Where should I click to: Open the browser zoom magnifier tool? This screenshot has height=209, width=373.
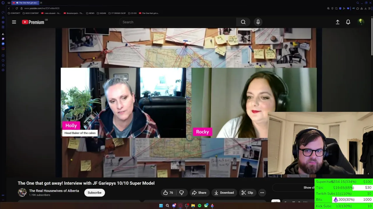pyautogui.click(x=328, y=8)
